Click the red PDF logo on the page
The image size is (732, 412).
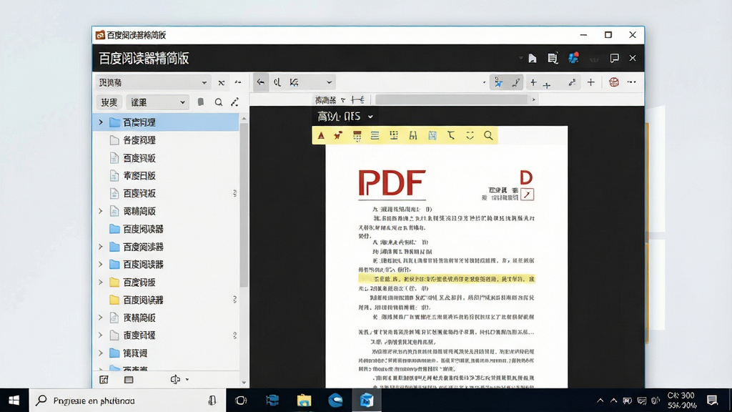[392, 182]
